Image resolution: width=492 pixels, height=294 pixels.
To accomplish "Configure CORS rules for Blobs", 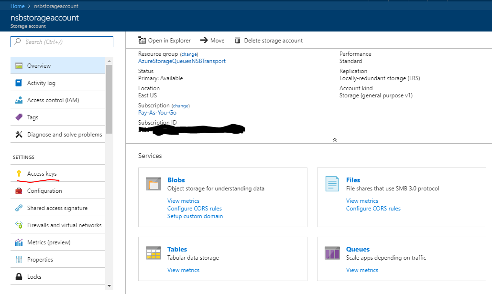I will [195, 209].
